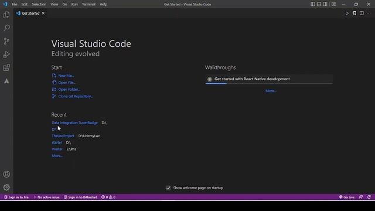The height and width of the screenshot is (211, 375).
Task: Open Get started with React Native development walkthrough
Action: [x=269, y=79]
